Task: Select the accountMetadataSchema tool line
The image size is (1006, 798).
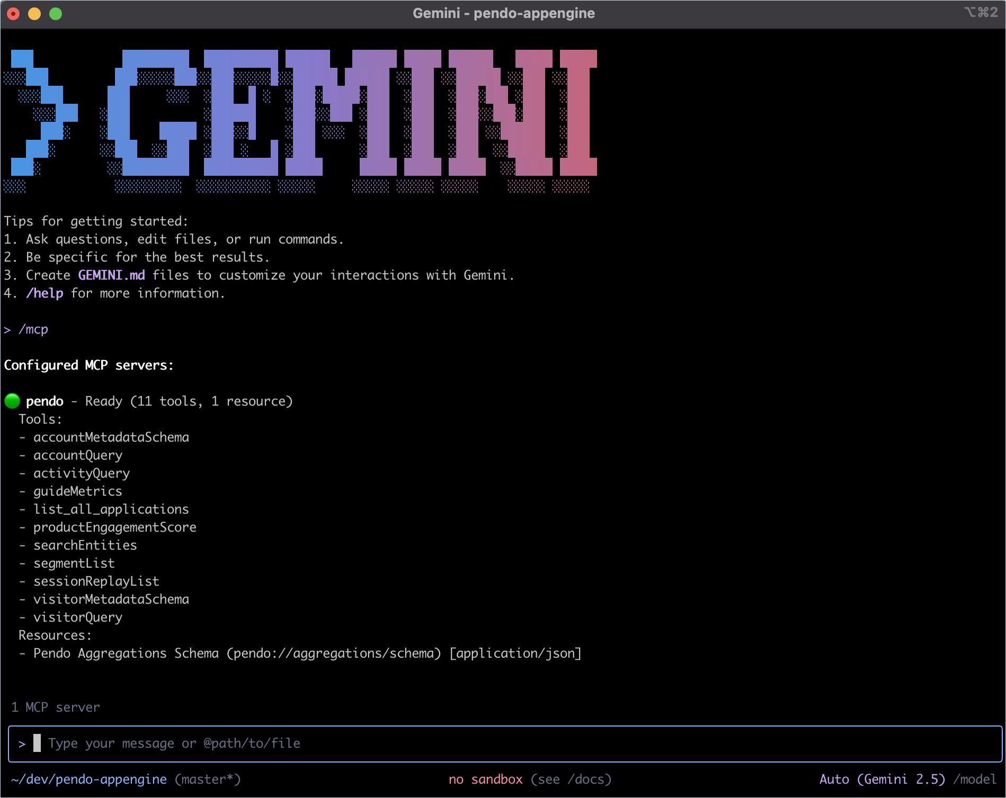Action: (104, 437)
